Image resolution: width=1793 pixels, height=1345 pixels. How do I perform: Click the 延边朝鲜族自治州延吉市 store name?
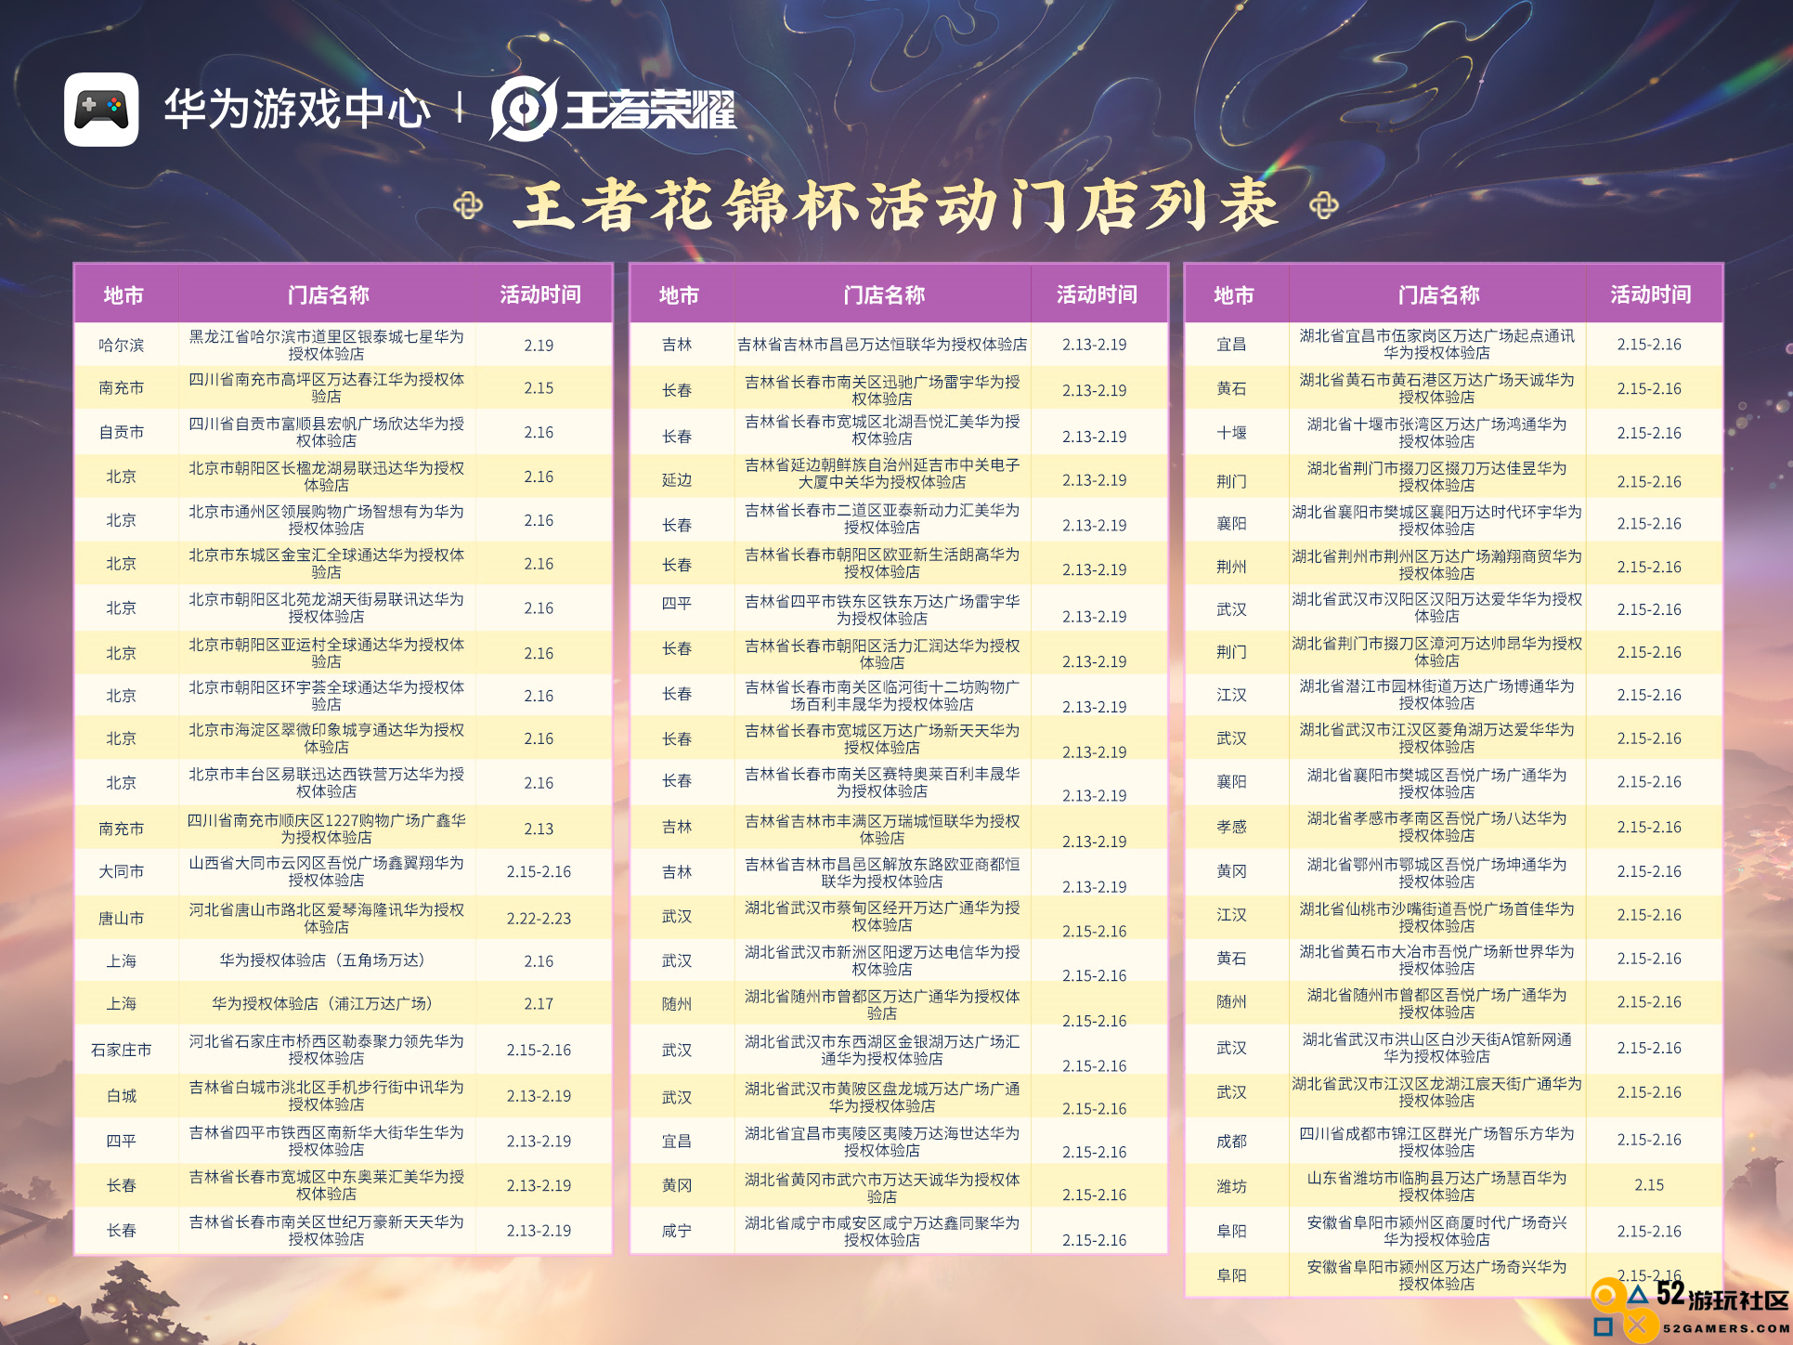882,474
